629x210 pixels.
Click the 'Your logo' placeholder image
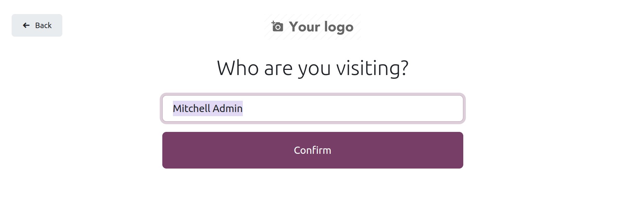(x=313, y=27)
